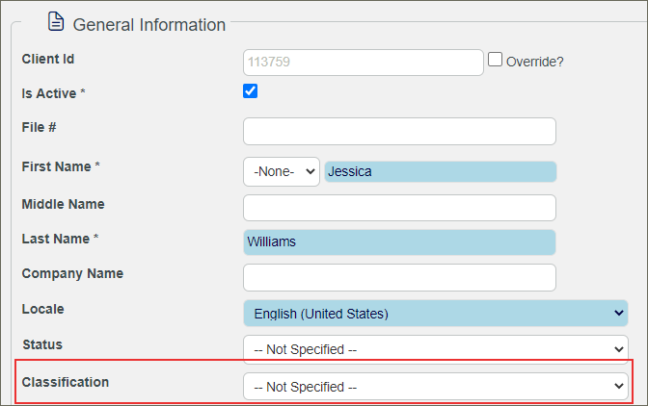Click the Locale dropdown chevron arrow

pyautogui.click(x=619, y=314)
